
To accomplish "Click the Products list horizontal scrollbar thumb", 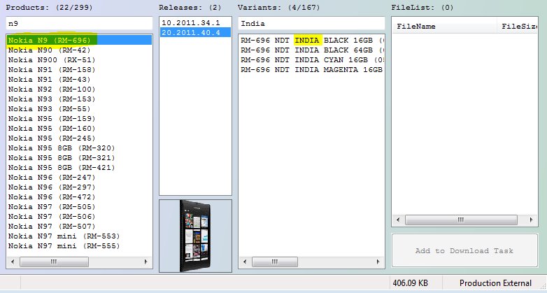I will coord(54,262).
